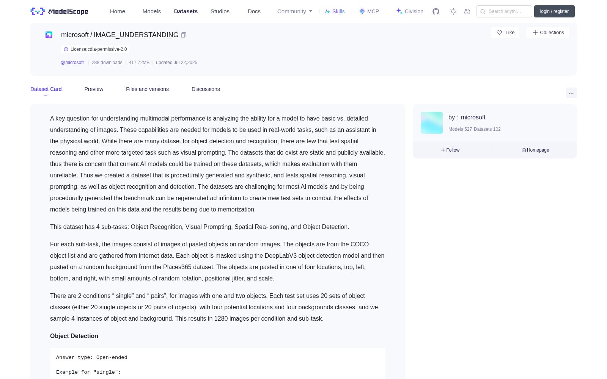
Task: Open the three-dot more options button
Action: point(571,93)
